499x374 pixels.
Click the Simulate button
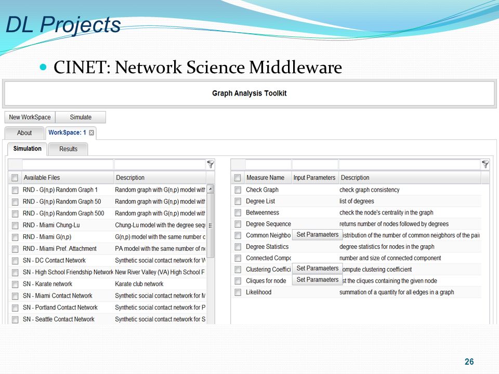click(81, 117)
